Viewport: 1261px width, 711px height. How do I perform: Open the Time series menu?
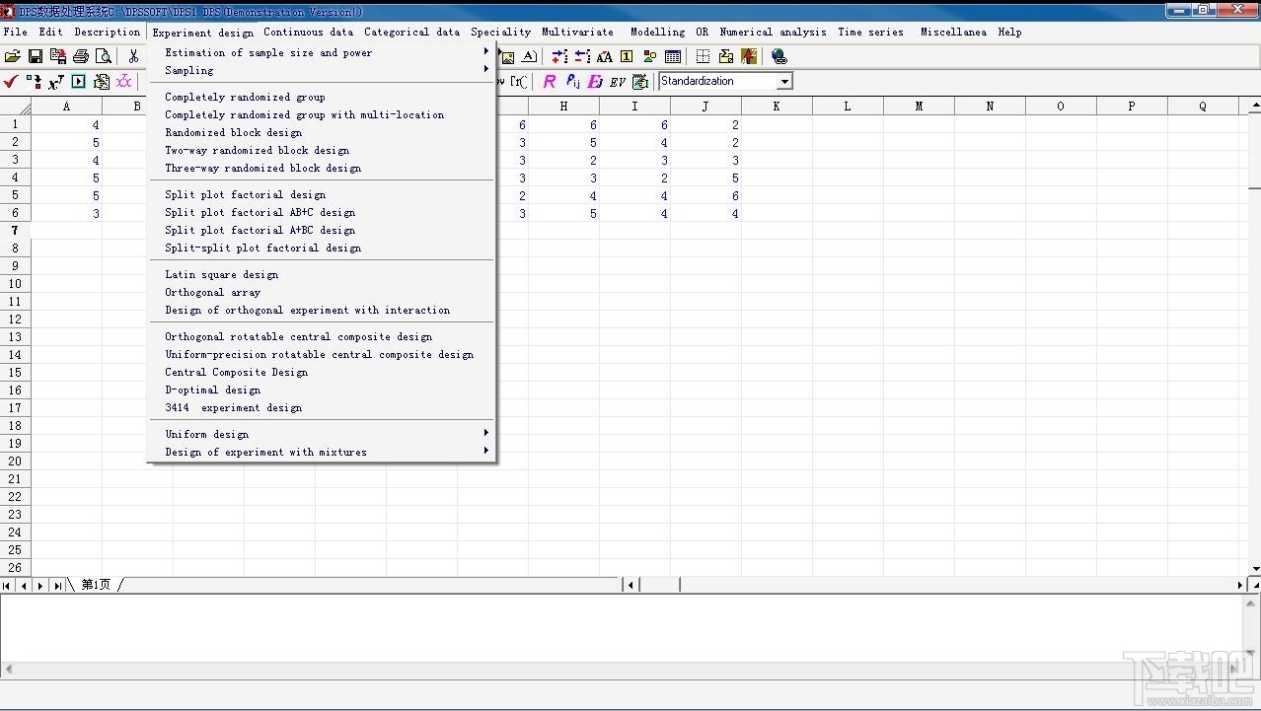click(870, 32)
